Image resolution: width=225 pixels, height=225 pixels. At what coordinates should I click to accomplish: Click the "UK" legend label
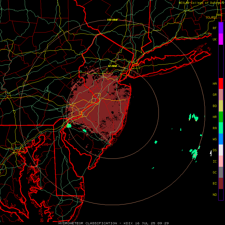point(214,39)
